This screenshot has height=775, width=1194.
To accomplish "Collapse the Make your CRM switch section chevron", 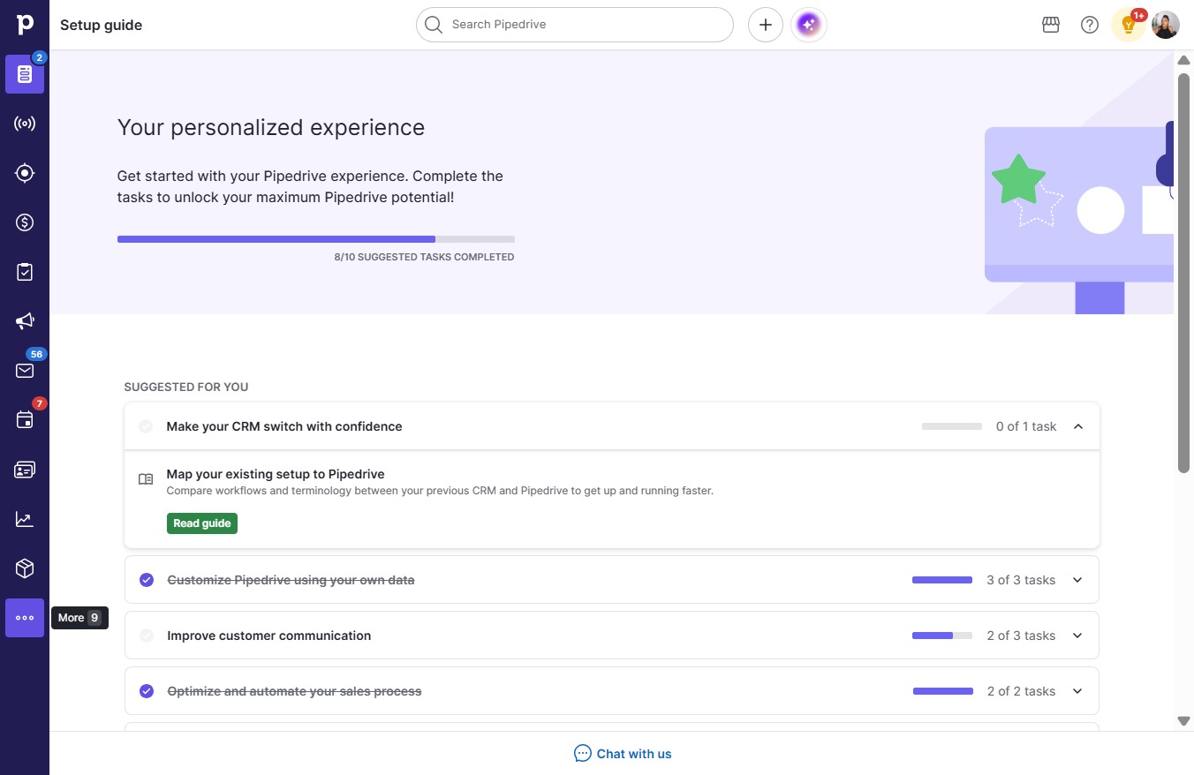I will (1077, 426).
